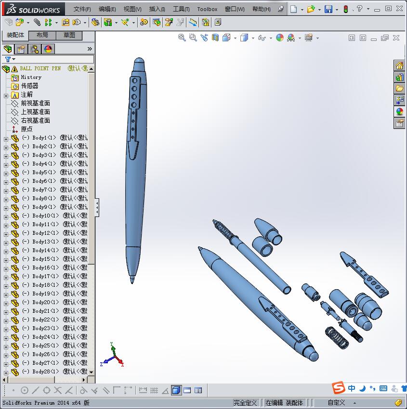407x409 pixels.
Task: Click the Mate paperclip icon
Action: point(38,23)
